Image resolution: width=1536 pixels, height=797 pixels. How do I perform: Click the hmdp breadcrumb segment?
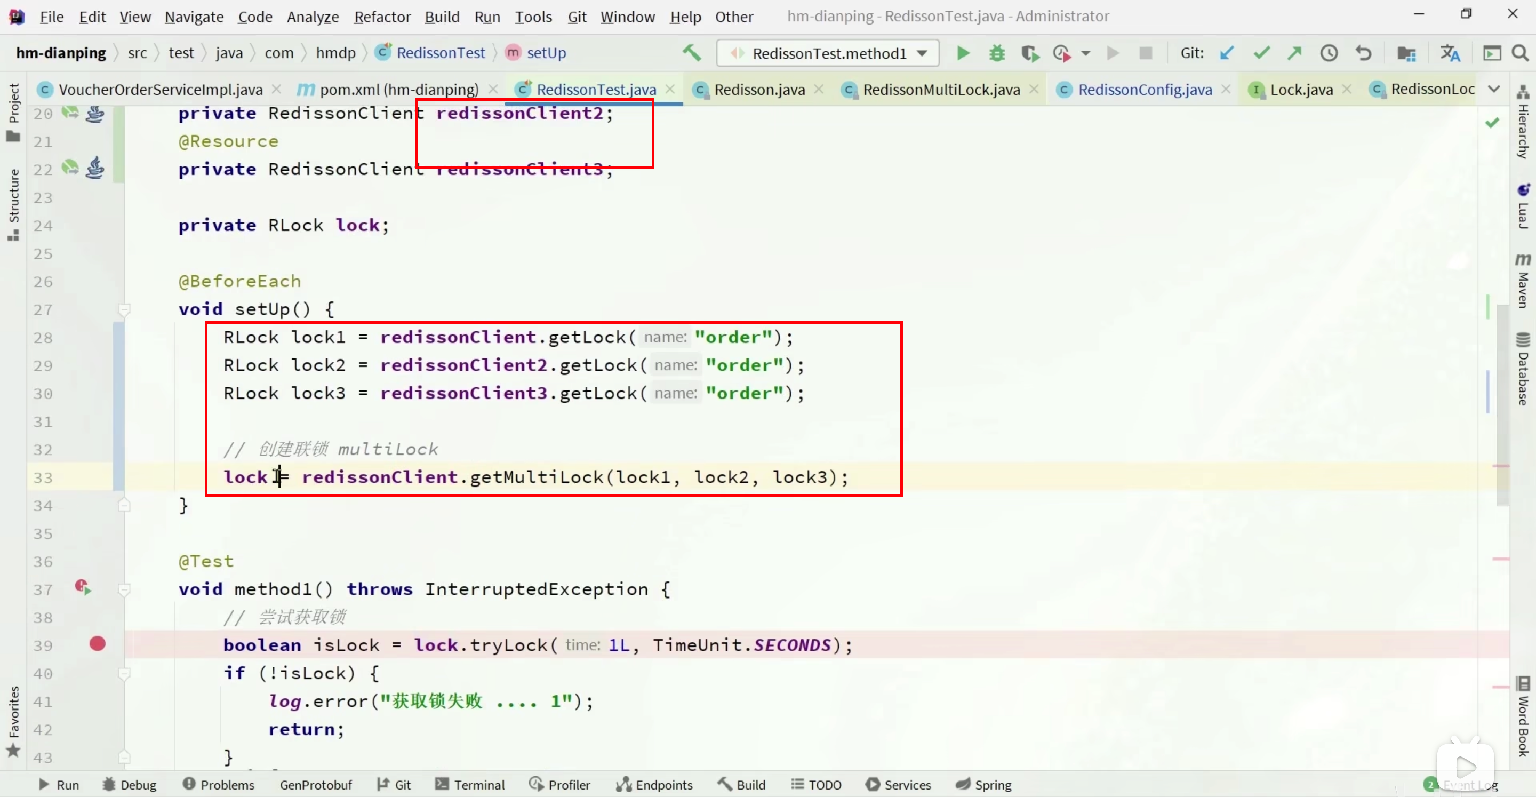(335, 53)
